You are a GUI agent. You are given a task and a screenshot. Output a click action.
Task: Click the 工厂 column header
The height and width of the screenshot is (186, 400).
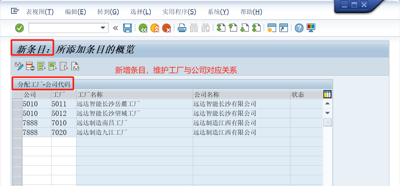click(64, 95)
